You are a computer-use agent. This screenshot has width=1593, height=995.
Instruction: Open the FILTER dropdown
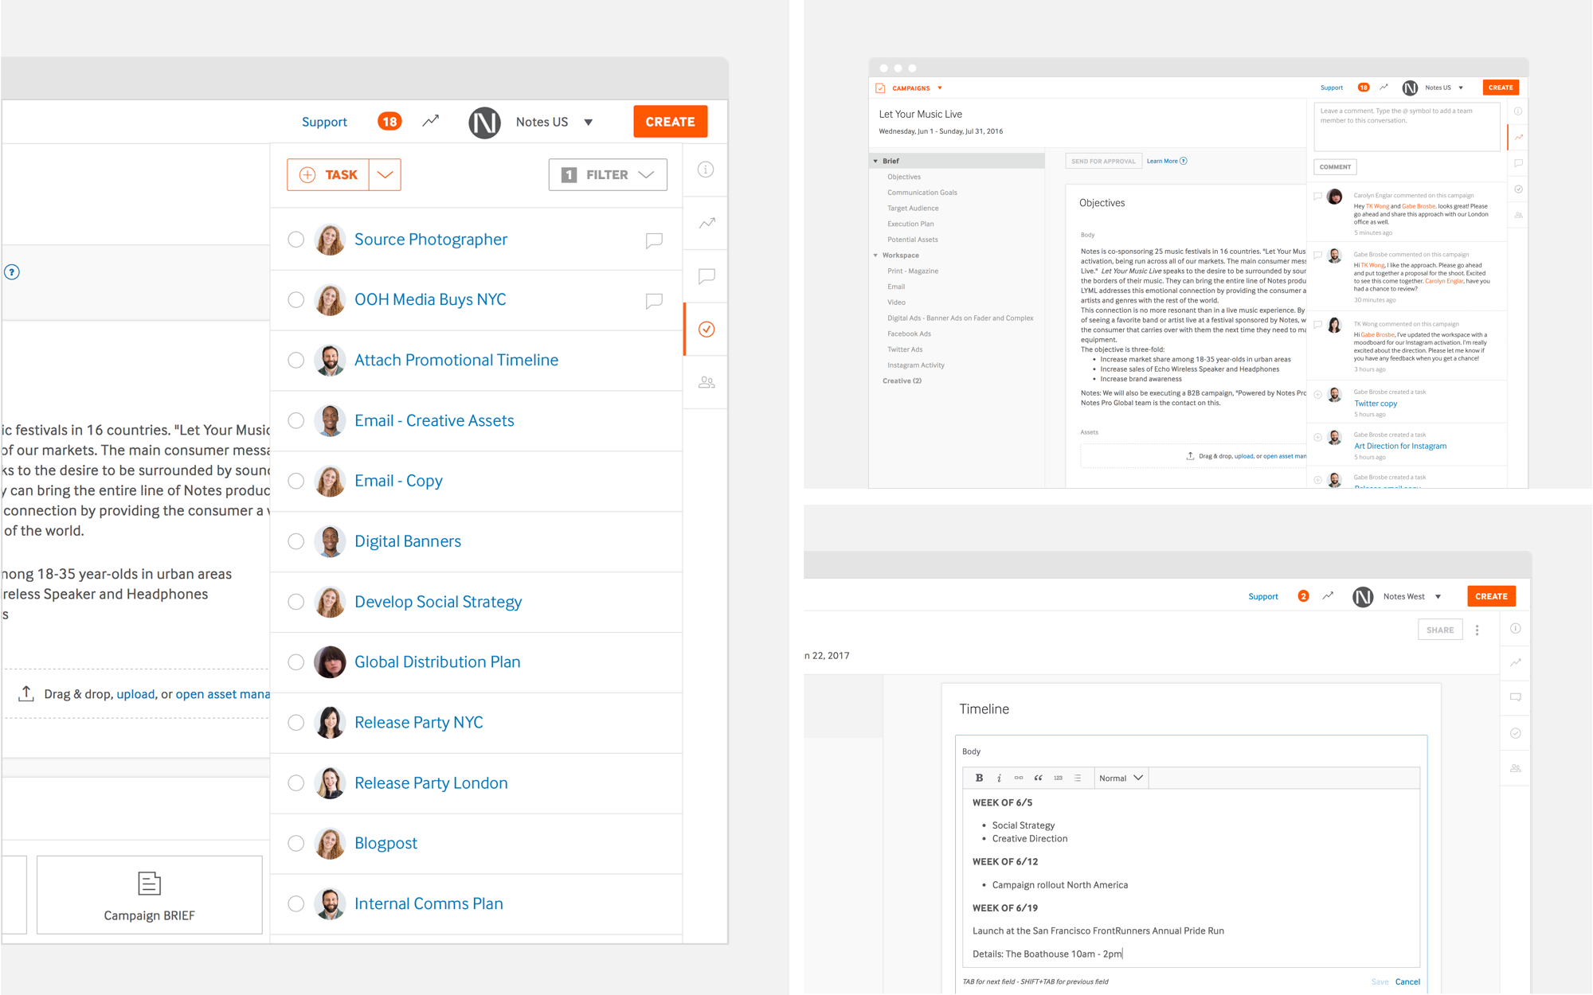(608, 174)
